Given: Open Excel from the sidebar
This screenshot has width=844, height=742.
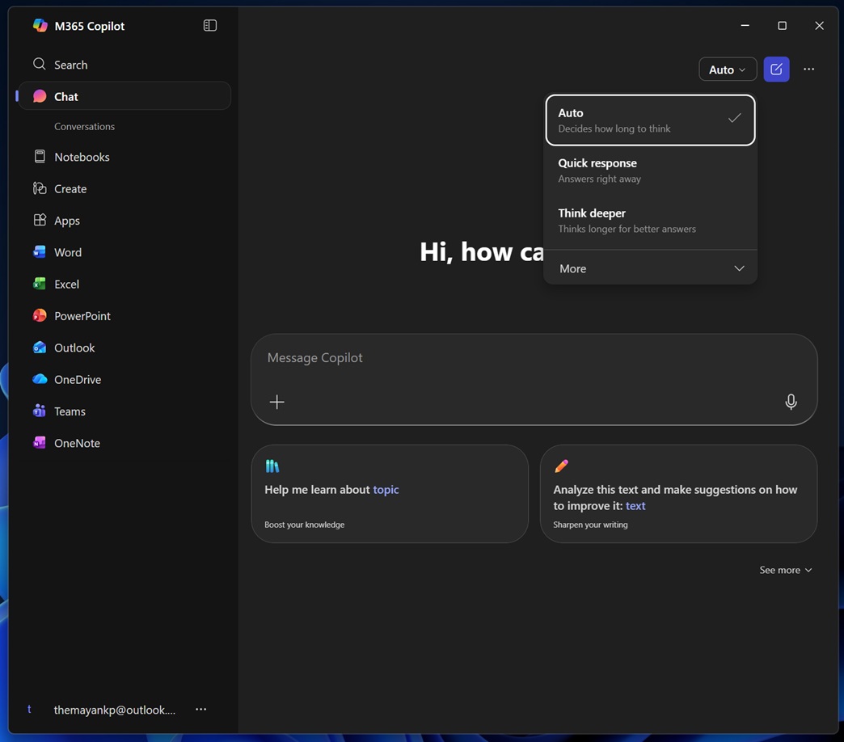Looking at the screenshot, I should 67,284.
